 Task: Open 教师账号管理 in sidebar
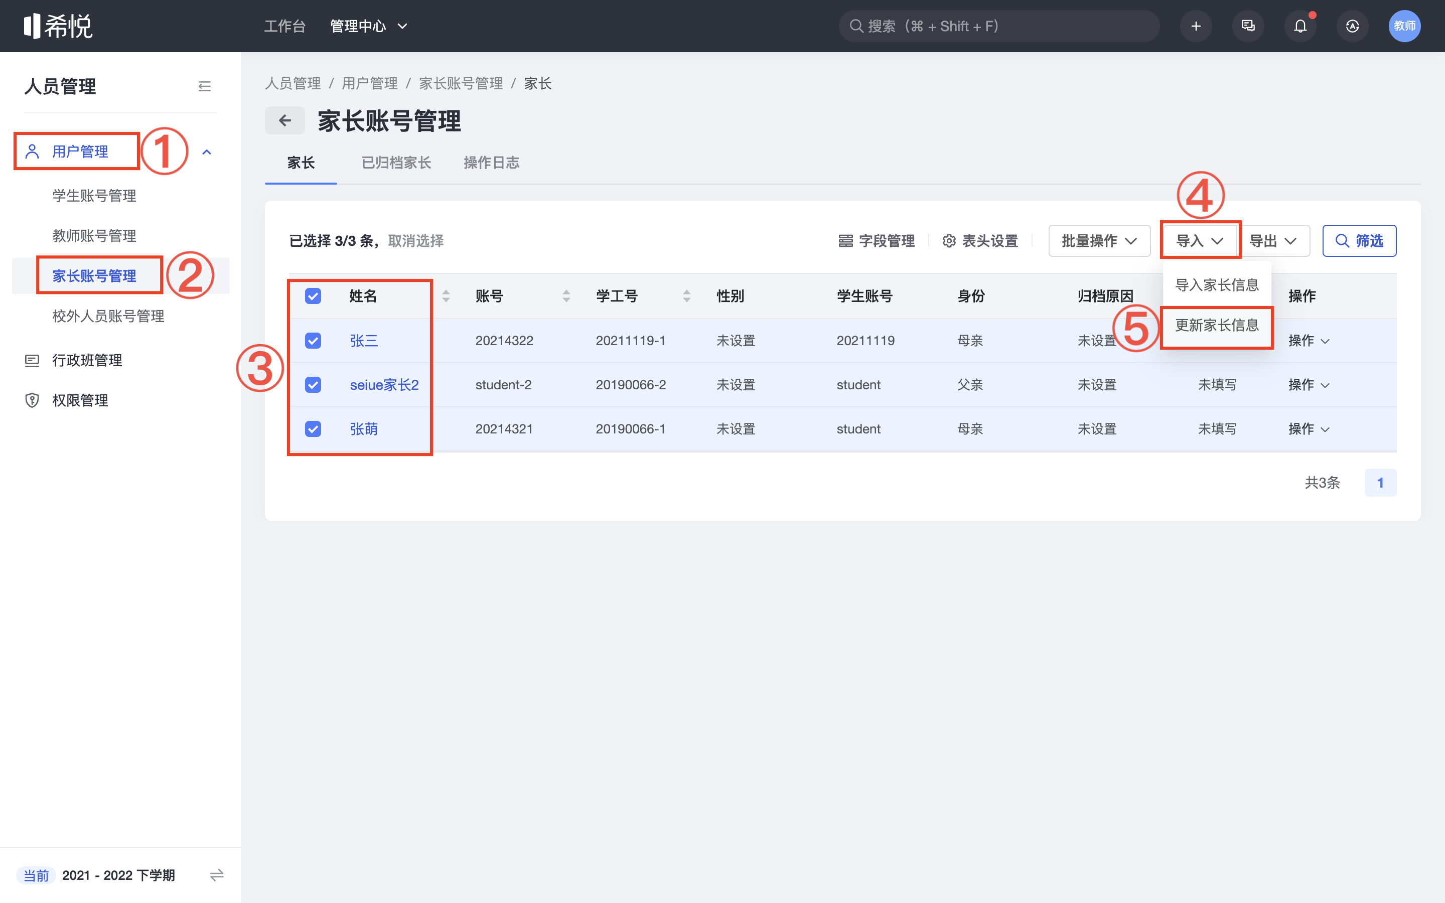tap(94, 235)
